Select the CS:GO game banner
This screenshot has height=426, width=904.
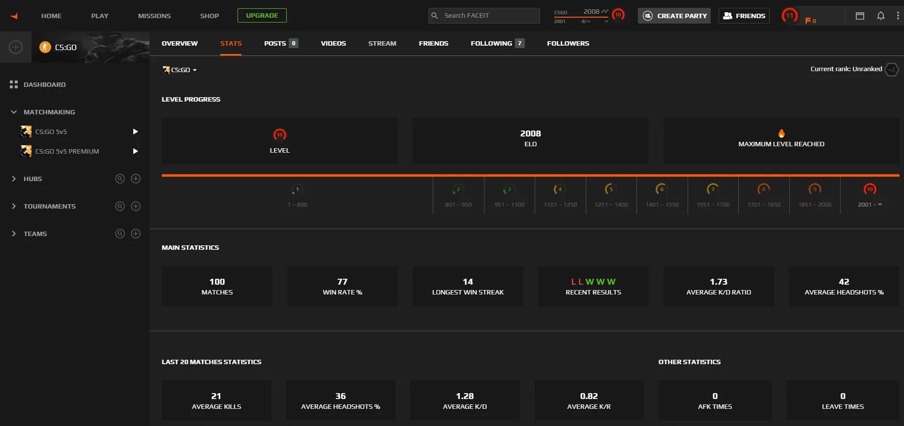click(x=90, y=47)
